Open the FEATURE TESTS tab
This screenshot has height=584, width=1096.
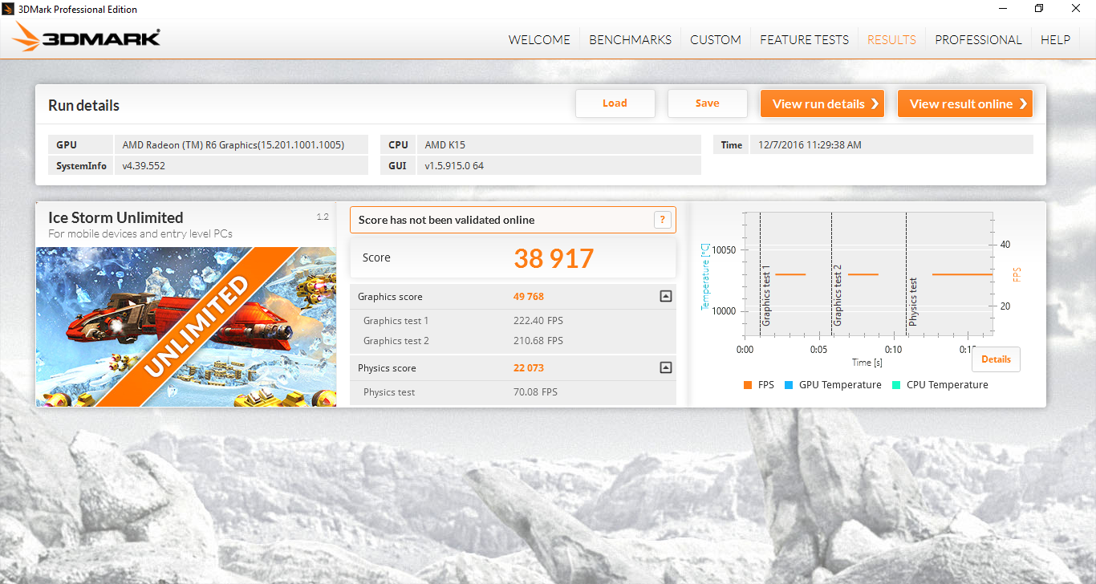pos(804,39)
